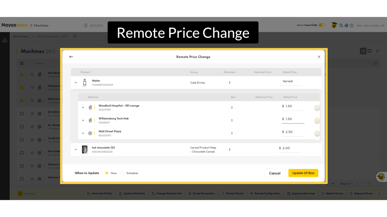
Task: Click the Woodhull Hospital machine icon
Action: point(90,107)
